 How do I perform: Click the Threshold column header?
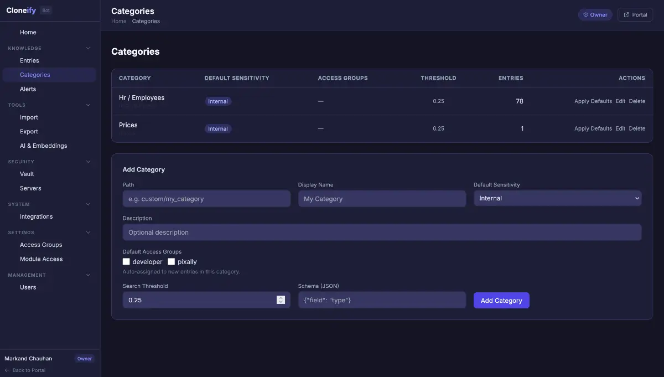[438, 78]
